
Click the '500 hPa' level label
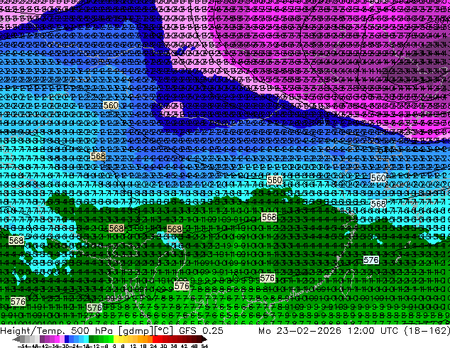click(92, 331)
